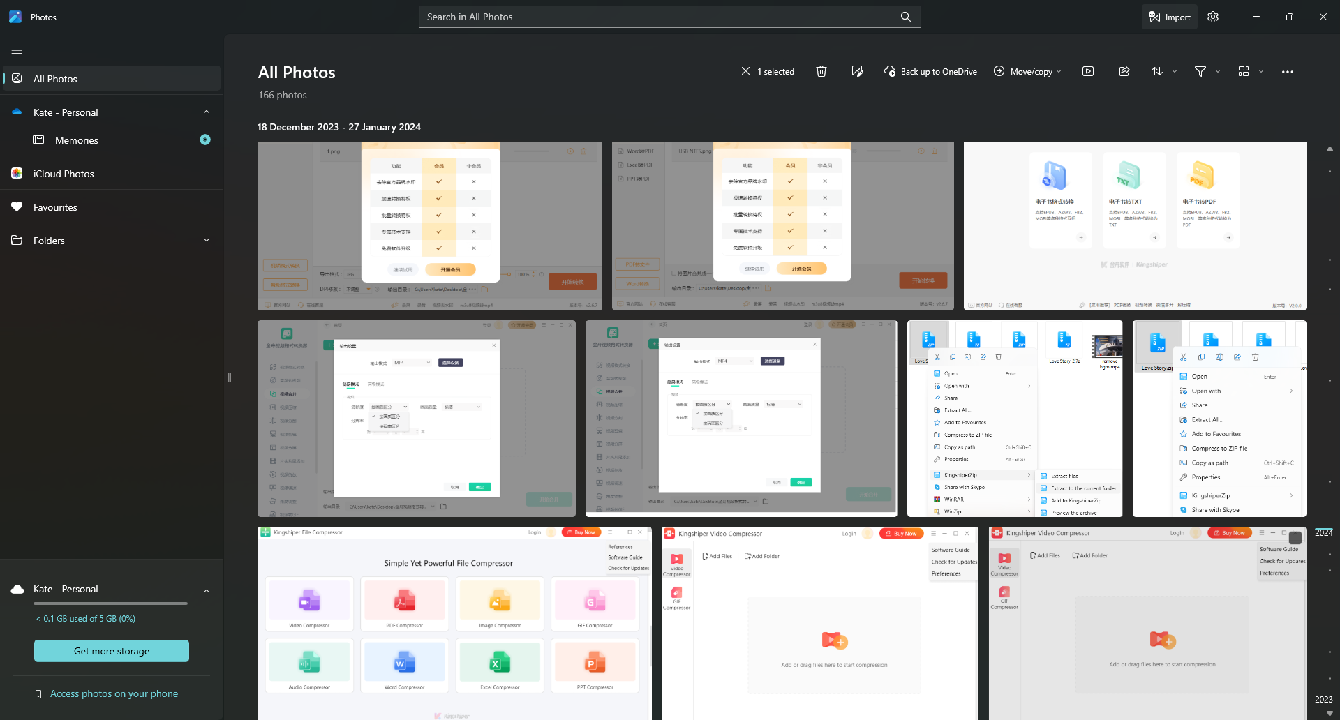The image size is (1340, 720).
Task: Jump to 2023 on the timeline scrollbar
Action: tap(1323, 699)
